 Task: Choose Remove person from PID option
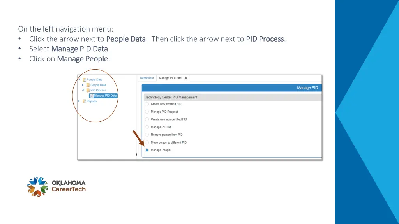click(x=147, y=135)
